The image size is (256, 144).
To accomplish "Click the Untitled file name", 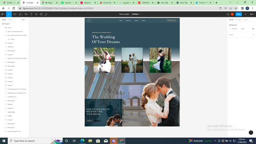I will [135, 14].
